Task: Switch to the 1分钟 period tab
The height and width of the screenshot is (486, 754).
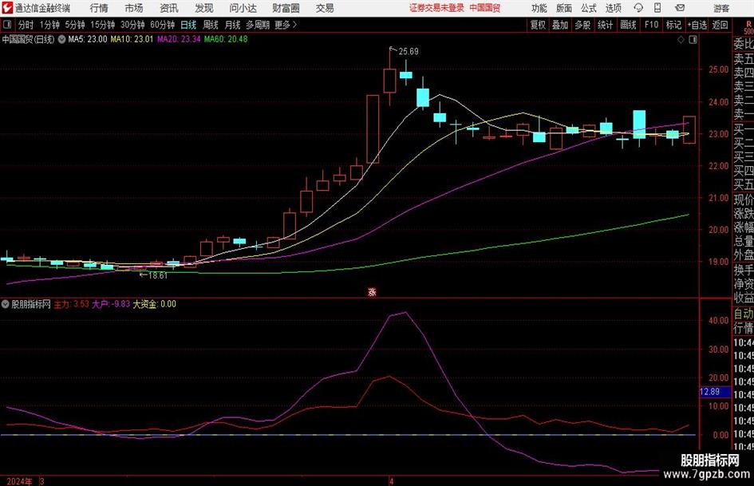Action: pyautogui.click(x=49, y=25)
